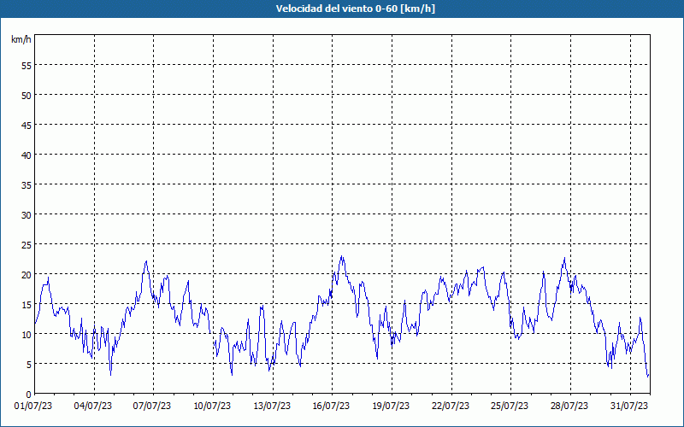Click the date label 16/07/23
684x427 pixels.
tap(331, 406)
